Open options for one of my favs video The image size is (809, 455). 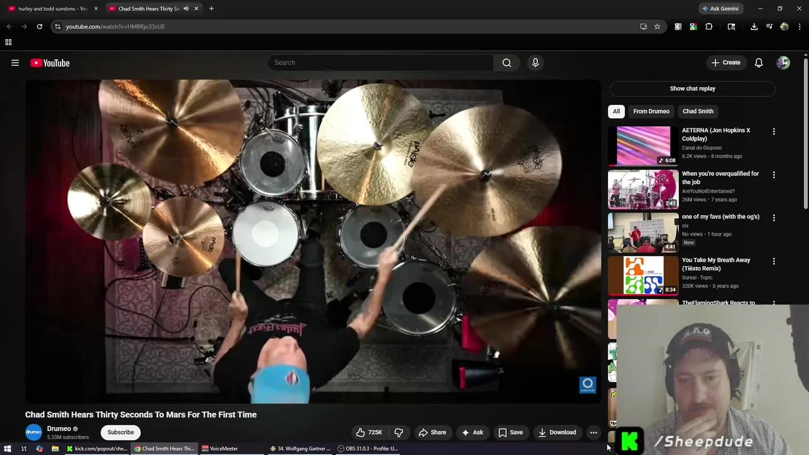pos(774,217)
